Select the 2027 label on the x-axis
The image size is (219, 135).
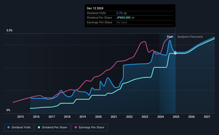[207, 117]
